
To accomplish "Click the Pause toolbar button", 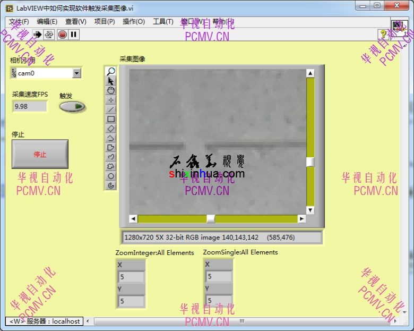I will pyautogui.click(x=74, y=35).
